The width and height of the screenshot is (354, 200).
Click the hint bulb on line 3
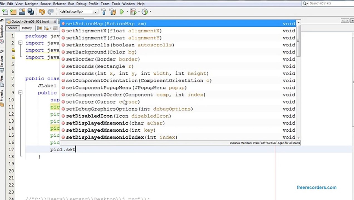(13, 50)
